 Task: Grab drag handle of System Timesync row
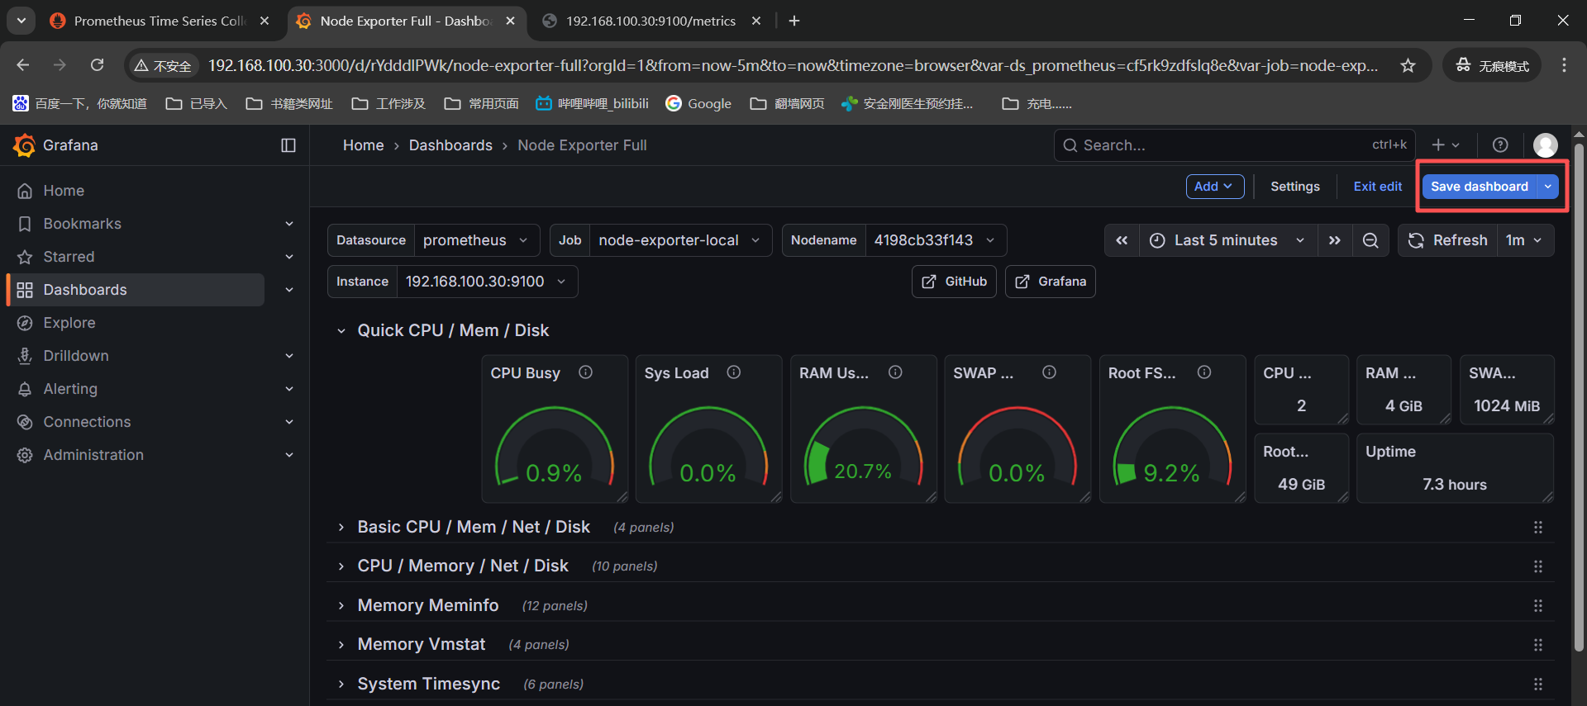point(1538,684)
